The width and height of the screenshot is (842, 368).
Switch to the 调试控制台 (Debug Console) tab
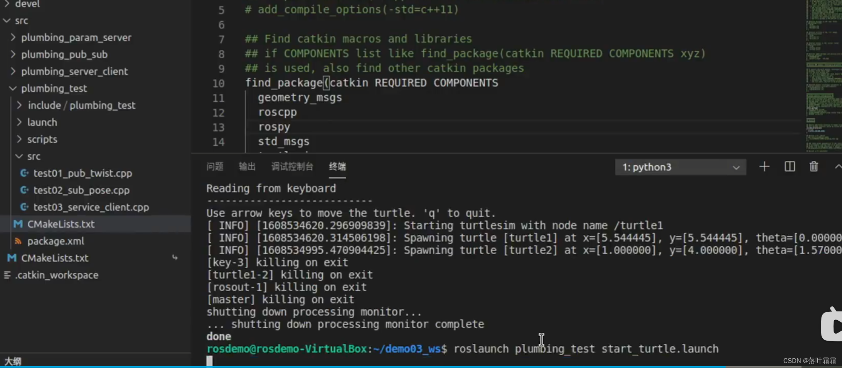coord(292,166)
